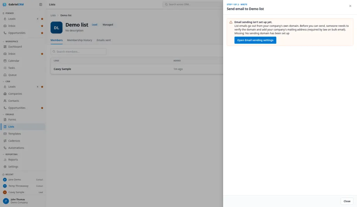Toggle star for CRM Opportunities
The width and height of the screenshot is (357, 207).
(42, 108)
